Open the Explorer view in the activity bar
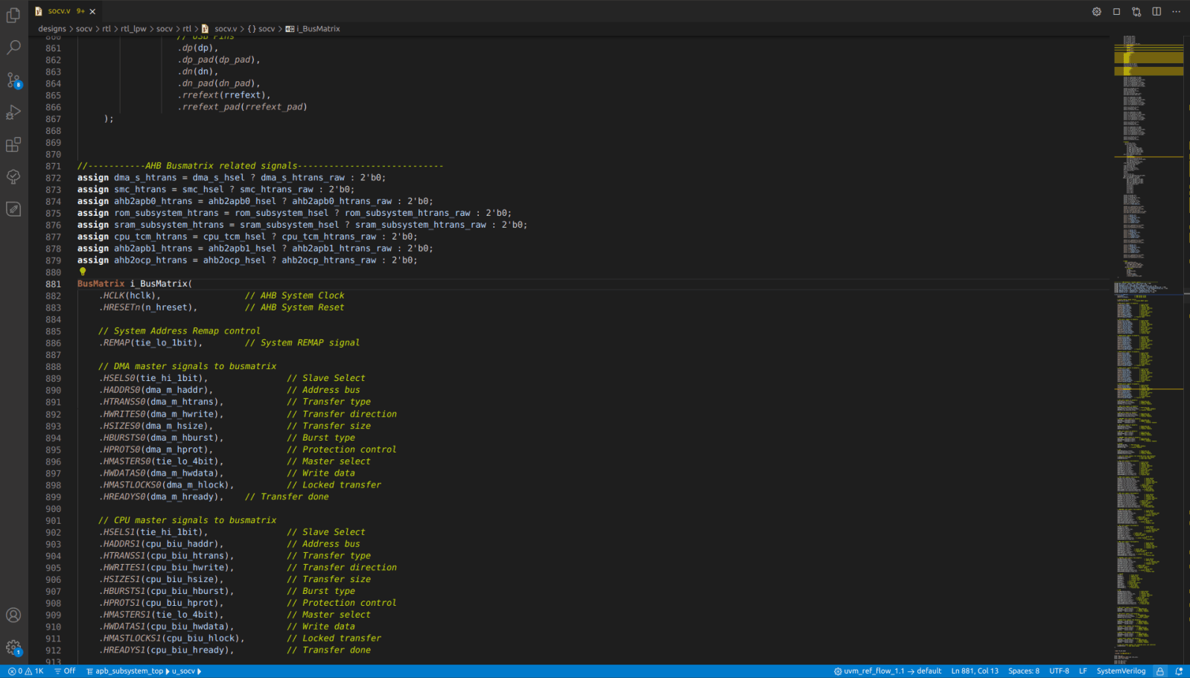Image resolution: width=1190 pixels, height=678 pixels. click(13, 15)
